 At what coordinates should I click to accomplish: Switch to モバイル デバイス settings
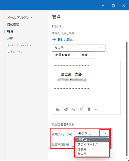point(20,45)
